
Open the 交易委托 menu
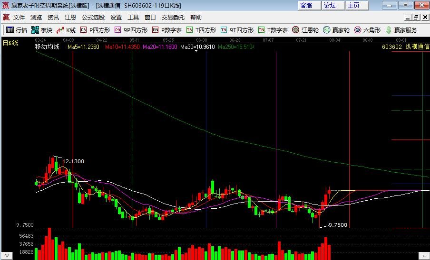(173, 18)
